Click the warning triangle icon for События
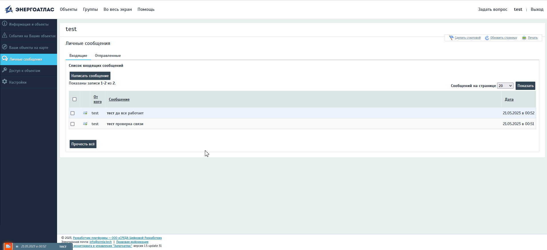Viewport: 547px width, 250px height. (x=5, y=35)
